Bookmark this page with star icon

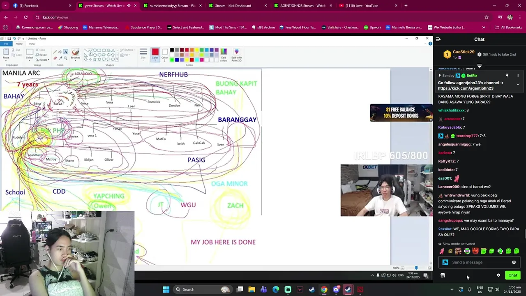point(487,17)
